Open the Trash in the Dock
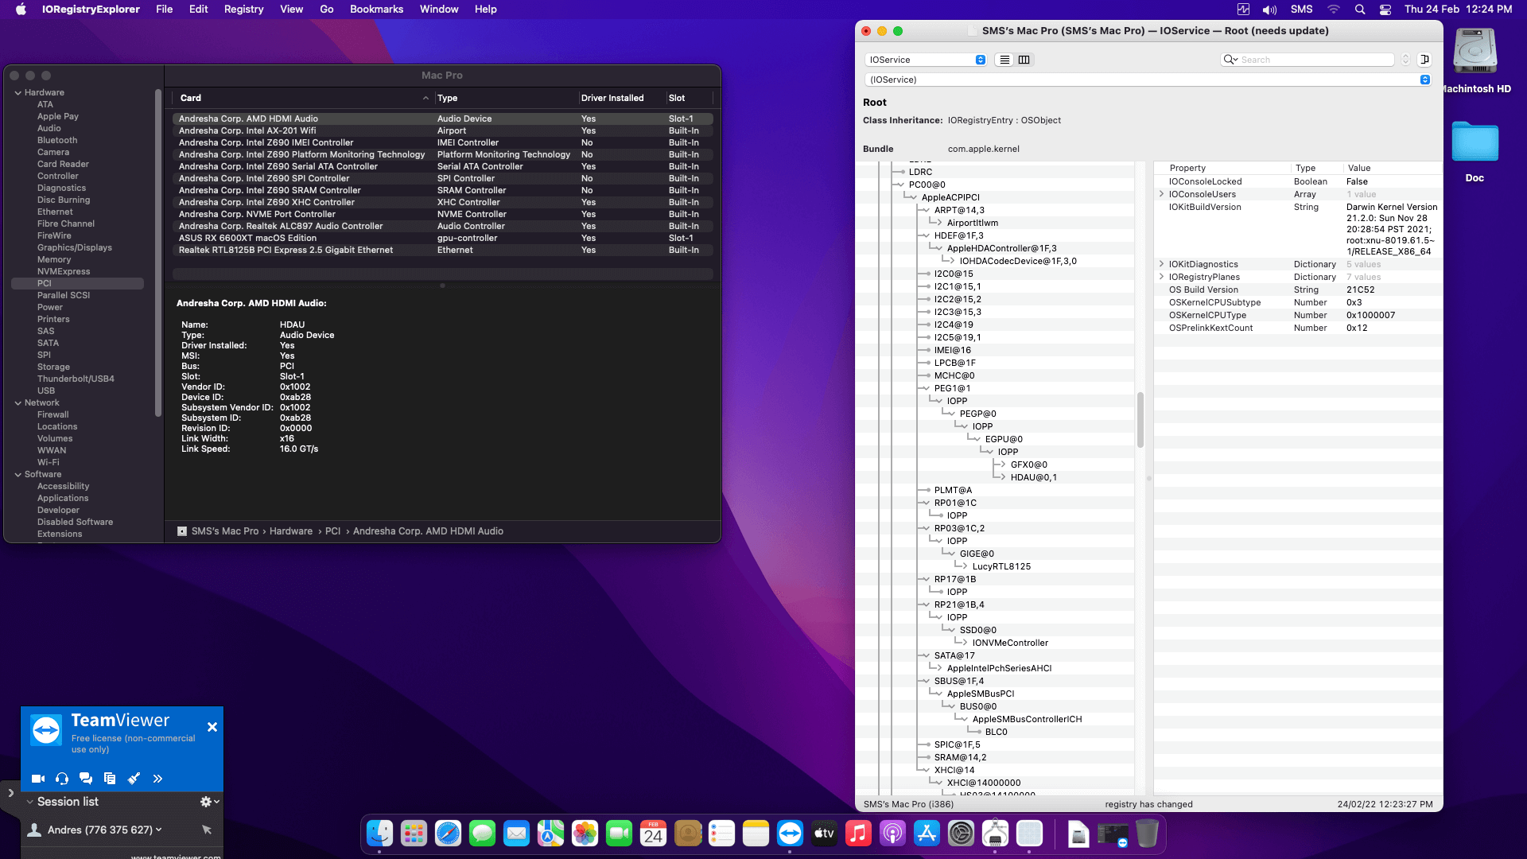The height and width of the screenshot is (859, 1527). [1147, 834]
